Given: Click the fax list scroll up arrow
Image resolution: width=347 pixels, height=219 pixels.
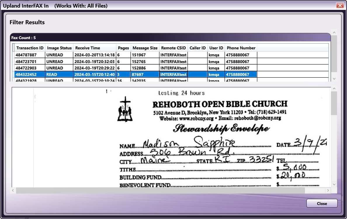Looking at the screenshot, I should pyautogui.click(x=334, y=32).
